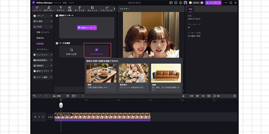Select the 背景の変更 tool card
The width and height of the screenshot is (269, 134).
click(x=71, y=51)
